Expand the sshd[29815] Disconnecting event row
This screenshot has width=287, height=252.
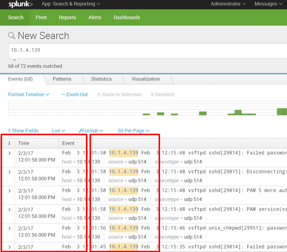pyautogui.click(x=10, y=172)
